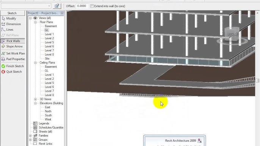Click the scroll up arrow of 3D view

(257, 13)
